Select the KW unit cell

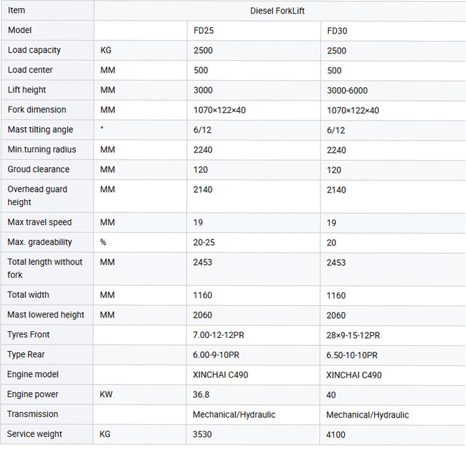click(106, 395)
